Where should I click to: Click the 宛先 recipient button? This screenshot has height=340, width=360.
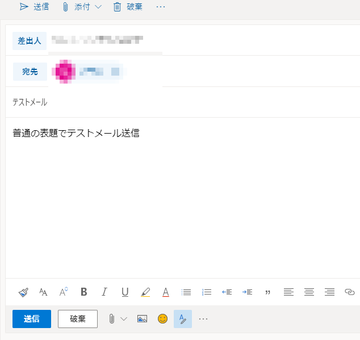pos(30,72)
